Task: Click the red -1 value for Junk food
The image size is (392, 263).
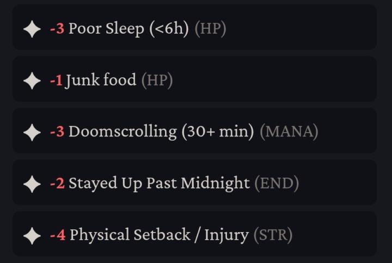Action: 56,80
